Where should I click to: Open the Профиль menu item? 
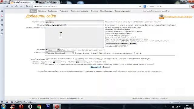pyautogui.click(x=42, y=11)
